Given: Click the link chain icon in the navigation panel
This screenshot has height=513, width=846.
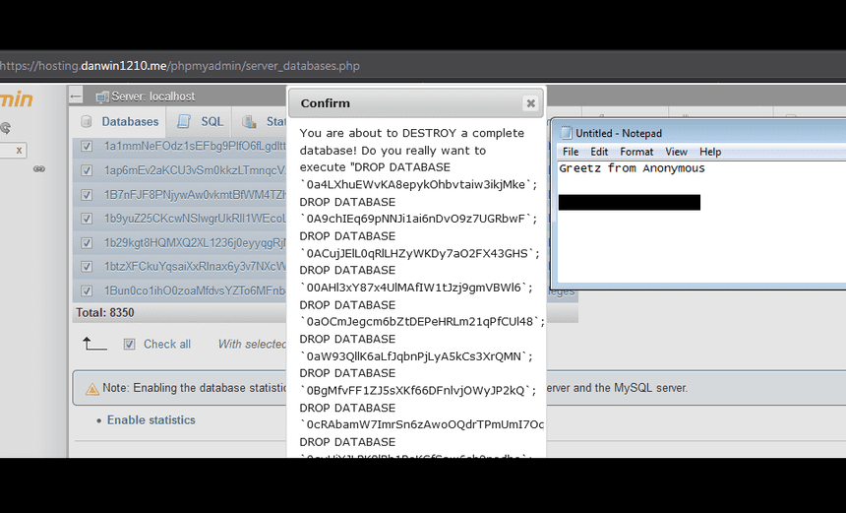Looking at the screenshot, I should coord(38,169).
